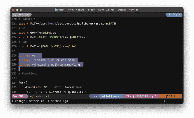This screenshot has width=194, height=118.
Task: Click the zsh filetype status segment
Action: pyautogui.click(x=94, y=96)
